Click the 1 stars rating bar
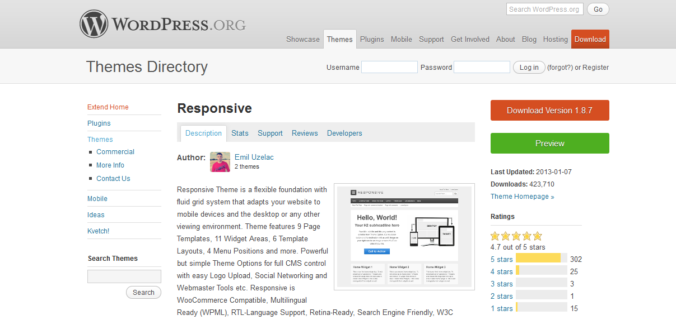Viewport: 676px width, 320px height. 542,307
